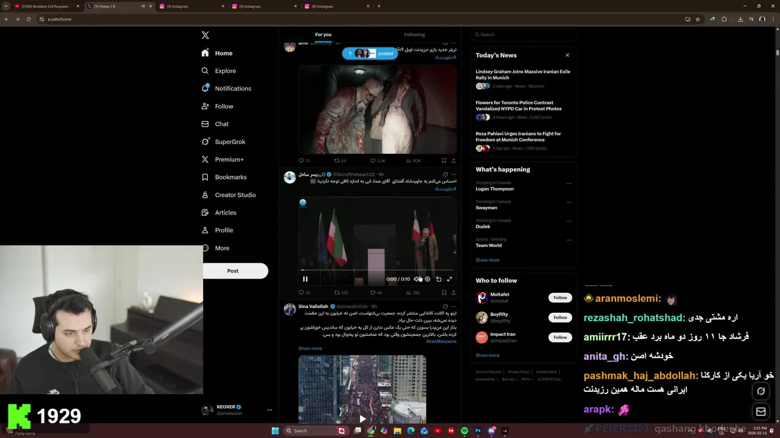Screen dimensions: 780x438
Task: Click the Articles icon in sidebar
Action: [205, 212]
